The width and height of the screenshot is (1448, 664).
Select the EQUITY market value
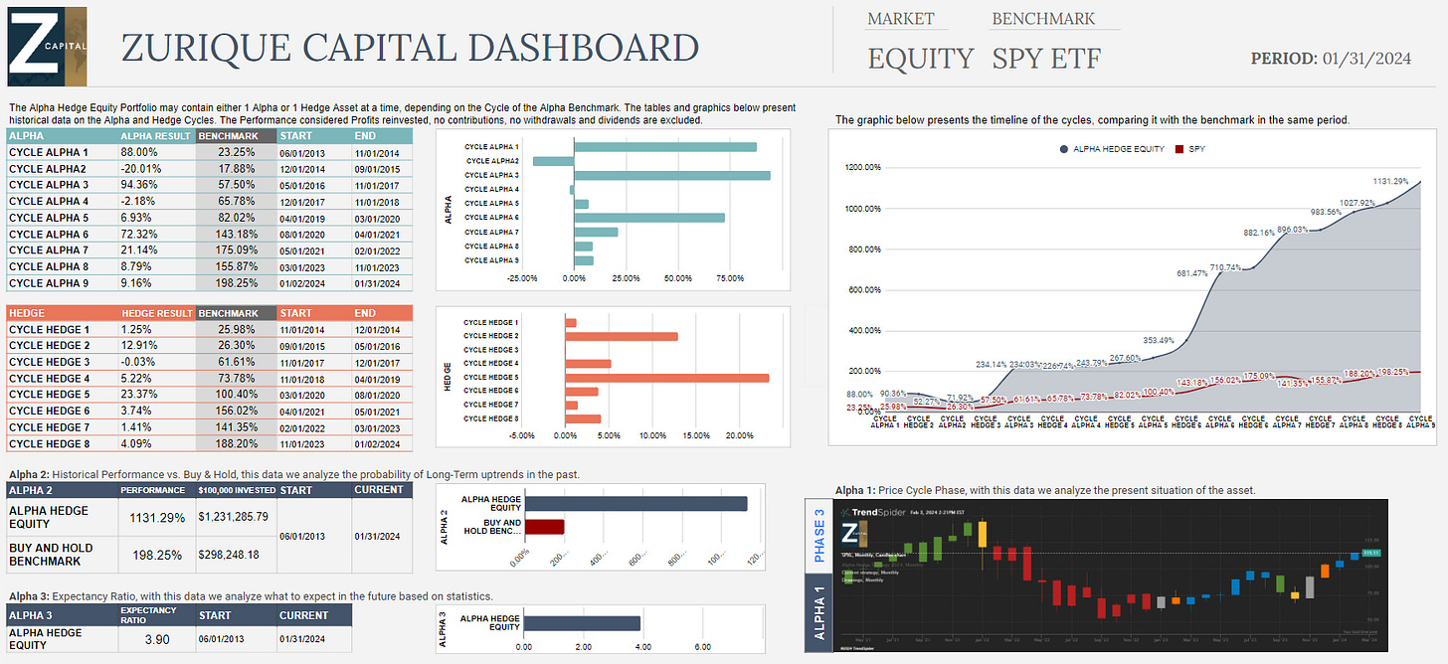921,59
